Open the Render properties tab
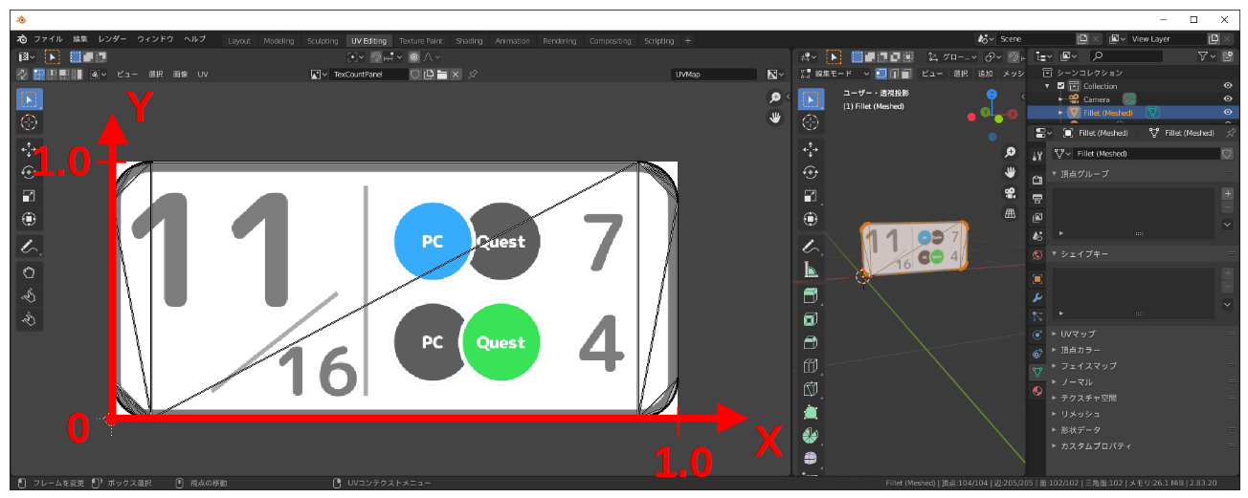The width and height of the screenshot is (1248, 498). (x=1037, y=180)
